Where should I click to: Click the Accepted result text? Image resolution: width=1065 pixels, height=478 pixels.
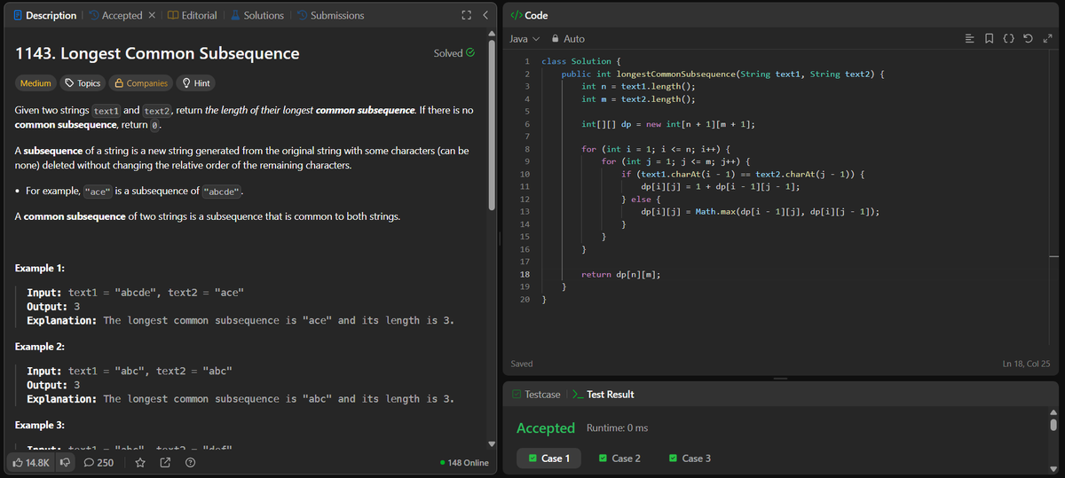(x=546, y=428)
